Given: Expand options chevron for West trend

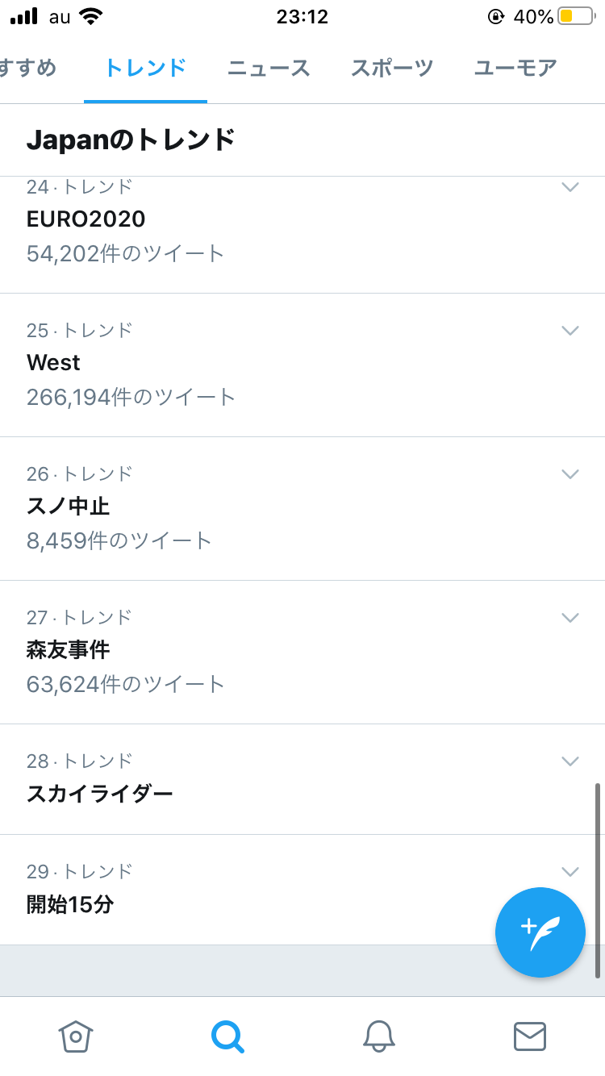Looking at the screenshot, I should (570, 330).
